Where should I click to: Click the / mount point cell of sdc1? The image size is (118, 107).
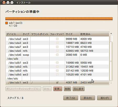[x=40, y=82]
